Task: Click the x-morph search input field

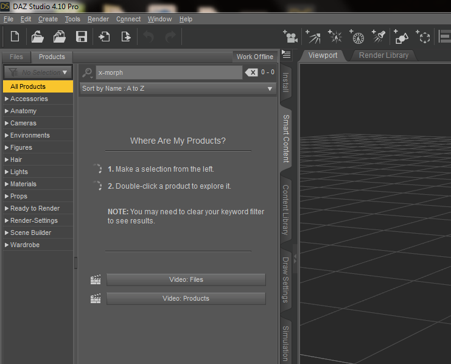Action: pyautogui.click(x=169, y=72)
